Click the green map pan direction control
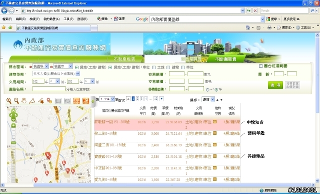 point(13,115)
